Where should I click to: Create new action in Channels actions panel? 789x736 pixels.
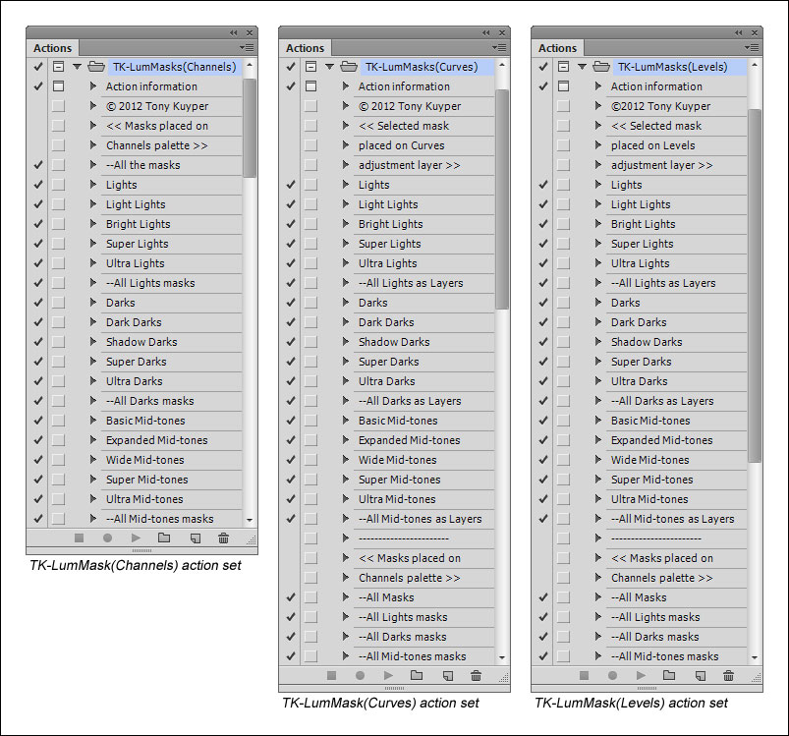tap(196, 538)
